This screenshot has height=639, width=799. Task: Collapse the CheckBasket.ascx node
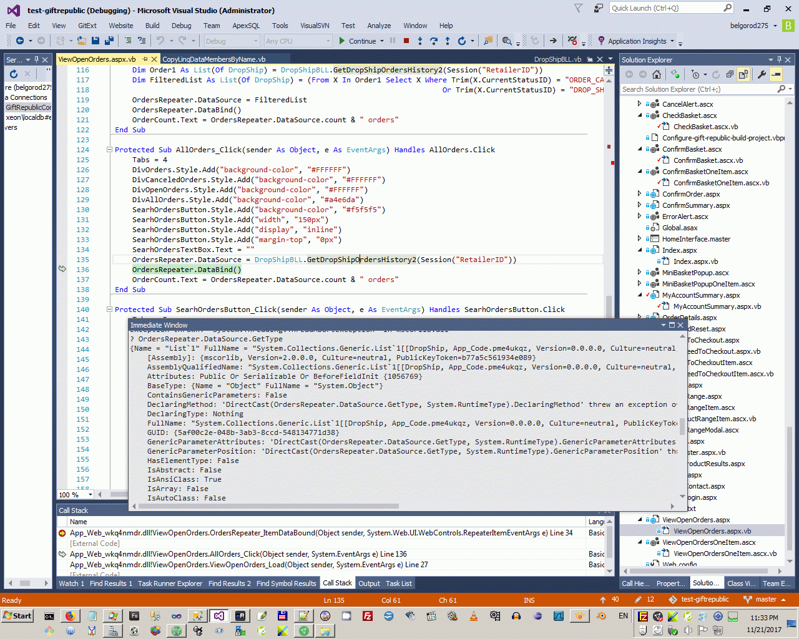coord(639,115)
